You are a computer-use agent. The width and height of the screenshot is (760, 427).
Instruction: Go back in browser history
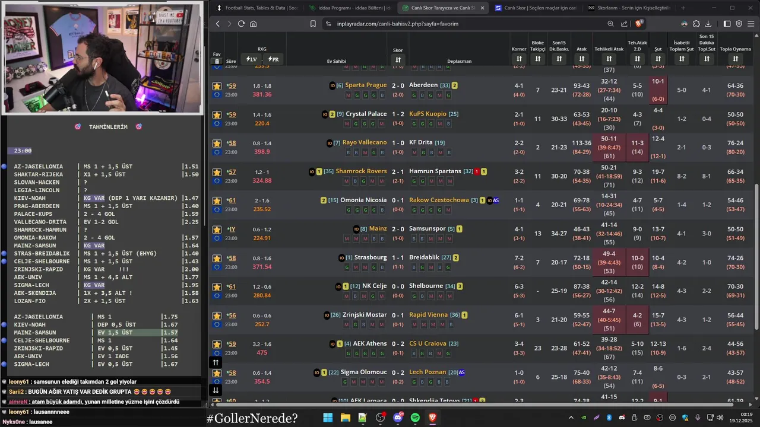(x=218, y=24)
